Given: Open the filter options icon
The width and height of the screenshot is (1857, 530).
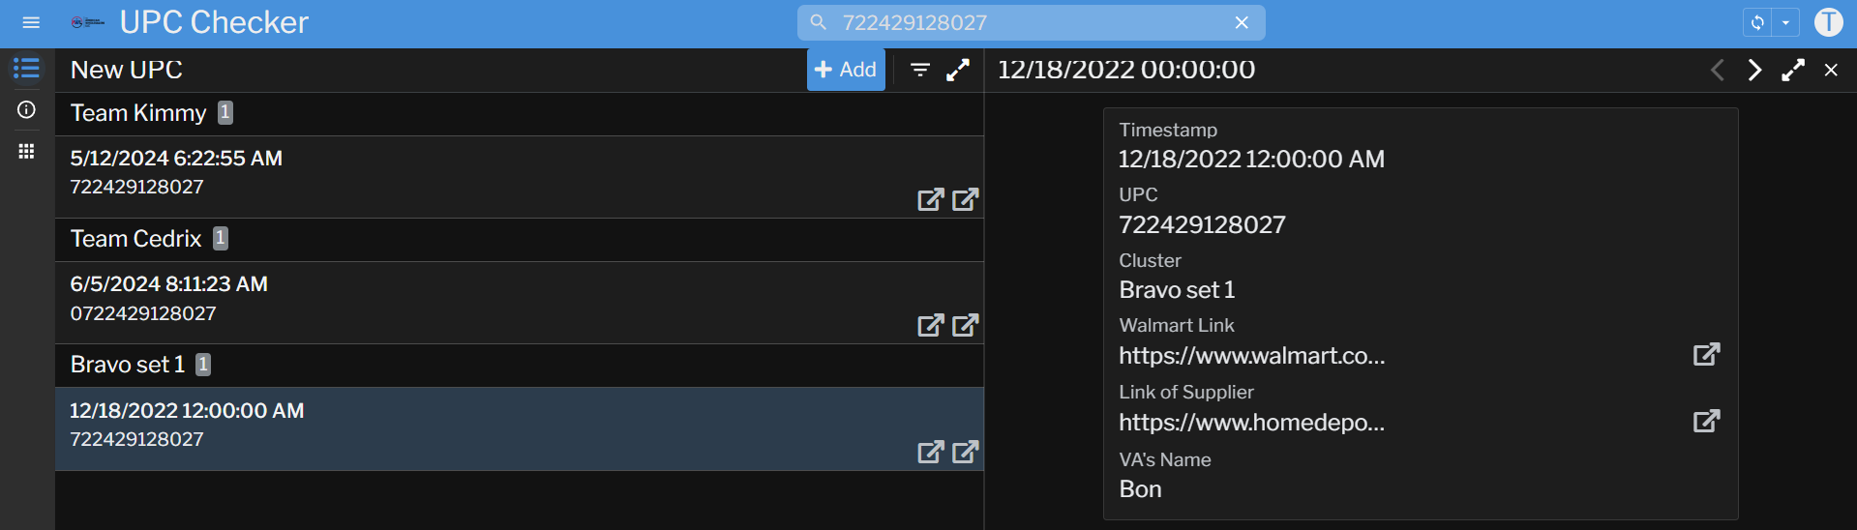Looking at the screenshot, I should (920, 70).
